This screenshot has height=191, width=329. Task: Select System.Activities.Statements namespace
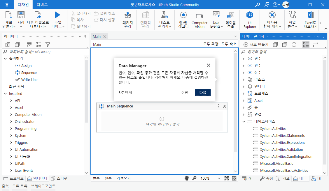click(x=279, y=135)
